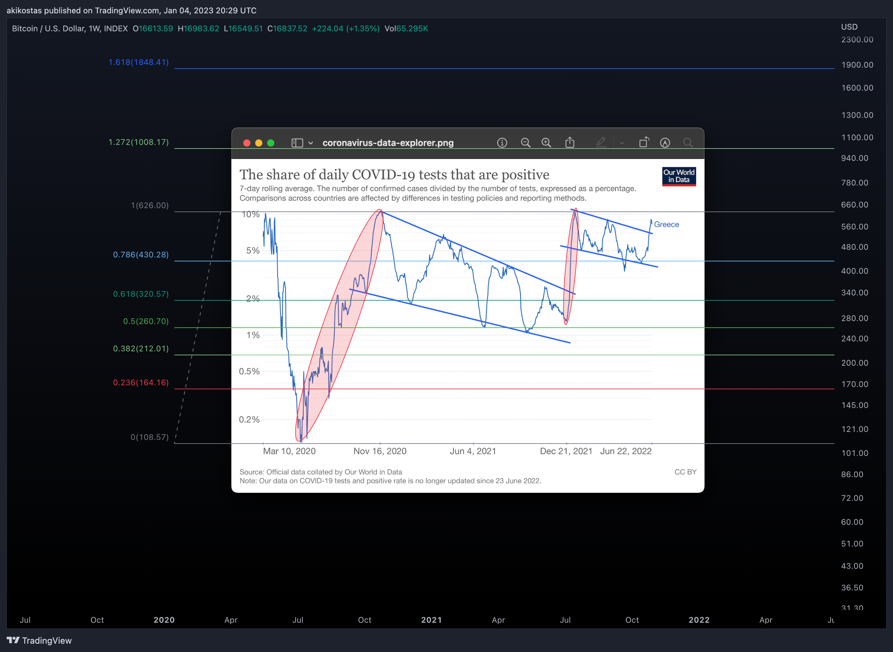This screenshot has width=893, height=652.
Task: Click the 10% y-axis label
Action: click(251, 214)
